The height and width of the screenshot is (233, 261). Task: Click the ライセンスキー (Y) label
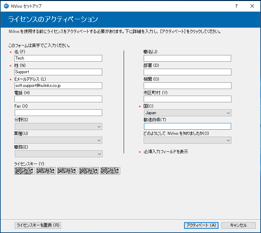pos(29,164)
